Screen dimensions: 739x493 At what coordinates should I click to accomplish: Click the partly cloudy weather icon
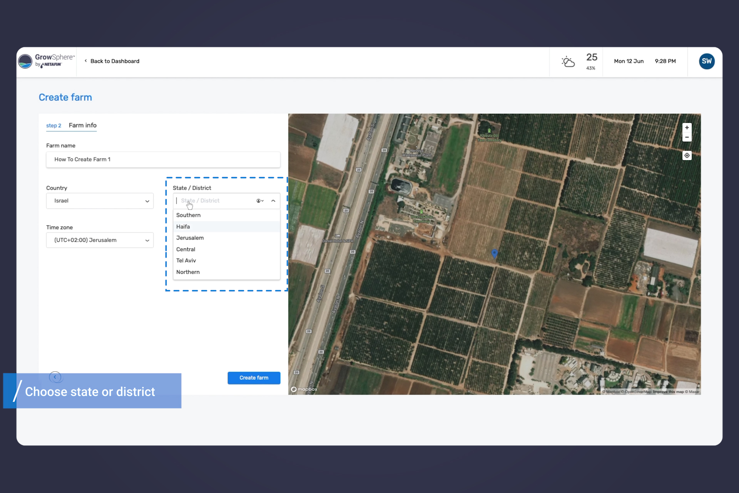tap(568, 62)
